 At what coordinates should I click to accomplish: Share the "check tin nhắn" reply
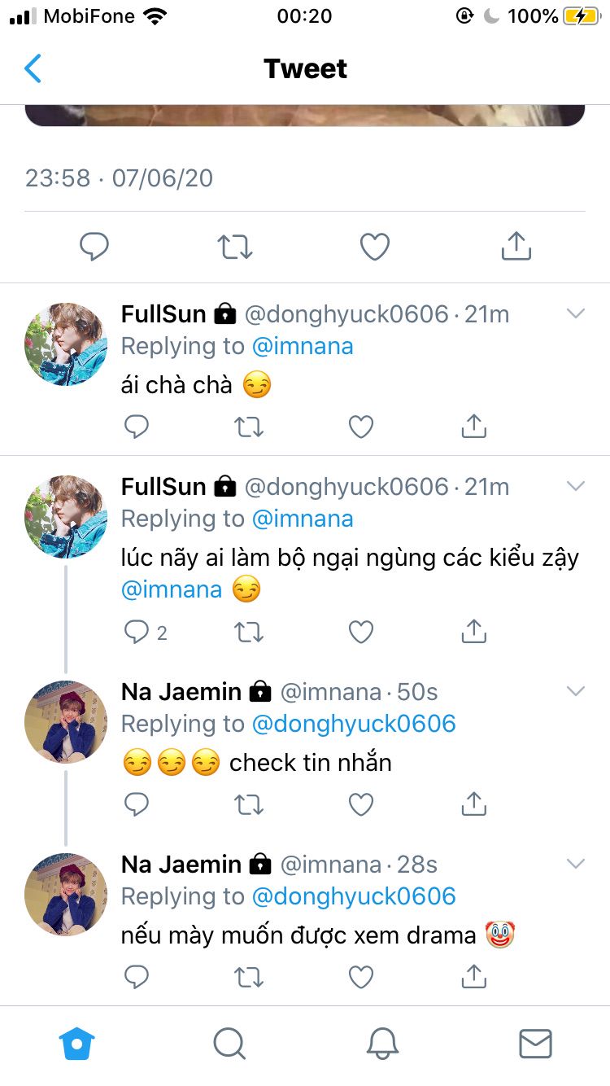473,804
